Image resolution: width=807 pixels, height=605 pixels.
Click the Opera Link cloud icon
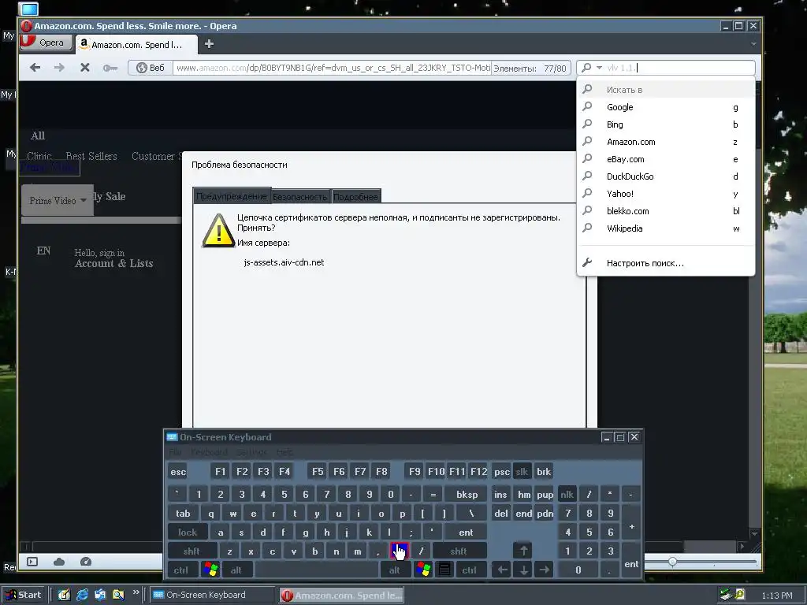[x=59, y=562]
